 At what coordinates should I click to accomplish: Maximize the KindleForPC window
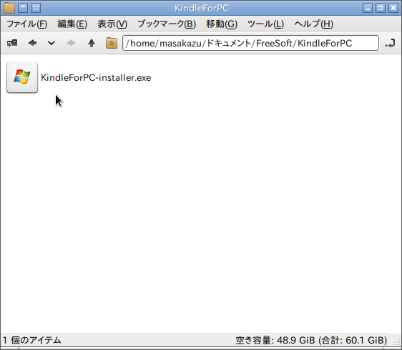coord(381,8)
